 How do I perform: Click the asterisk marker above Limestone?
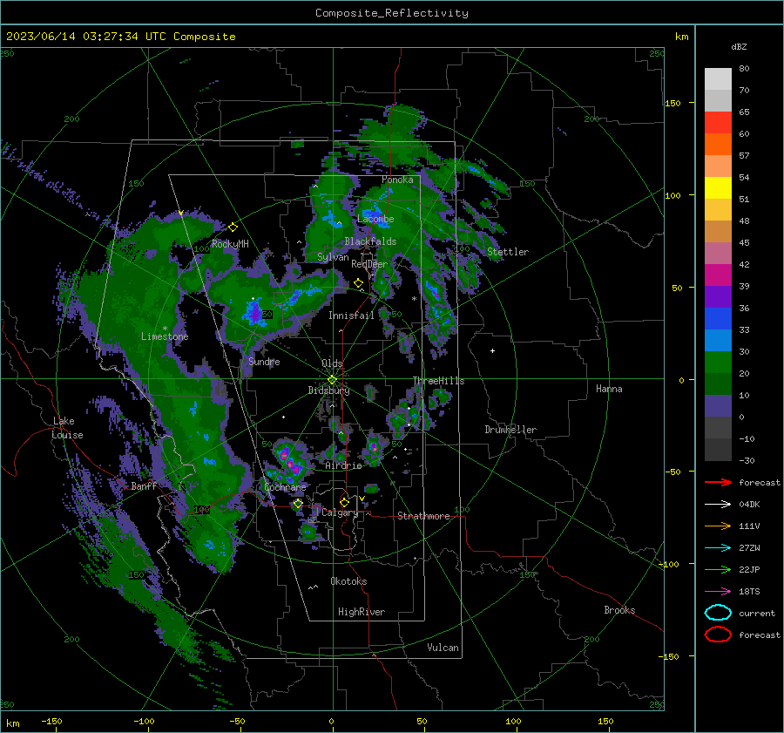point(165,329)
